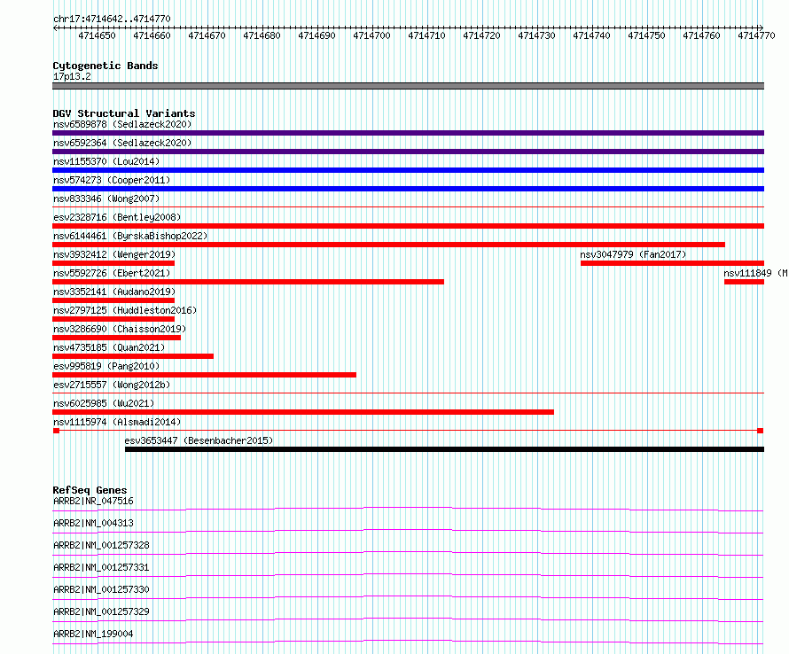The image size is (789, 654).
Task: Click ruler position 4714760
Action: pyautogui.click(x=701, y=35)
